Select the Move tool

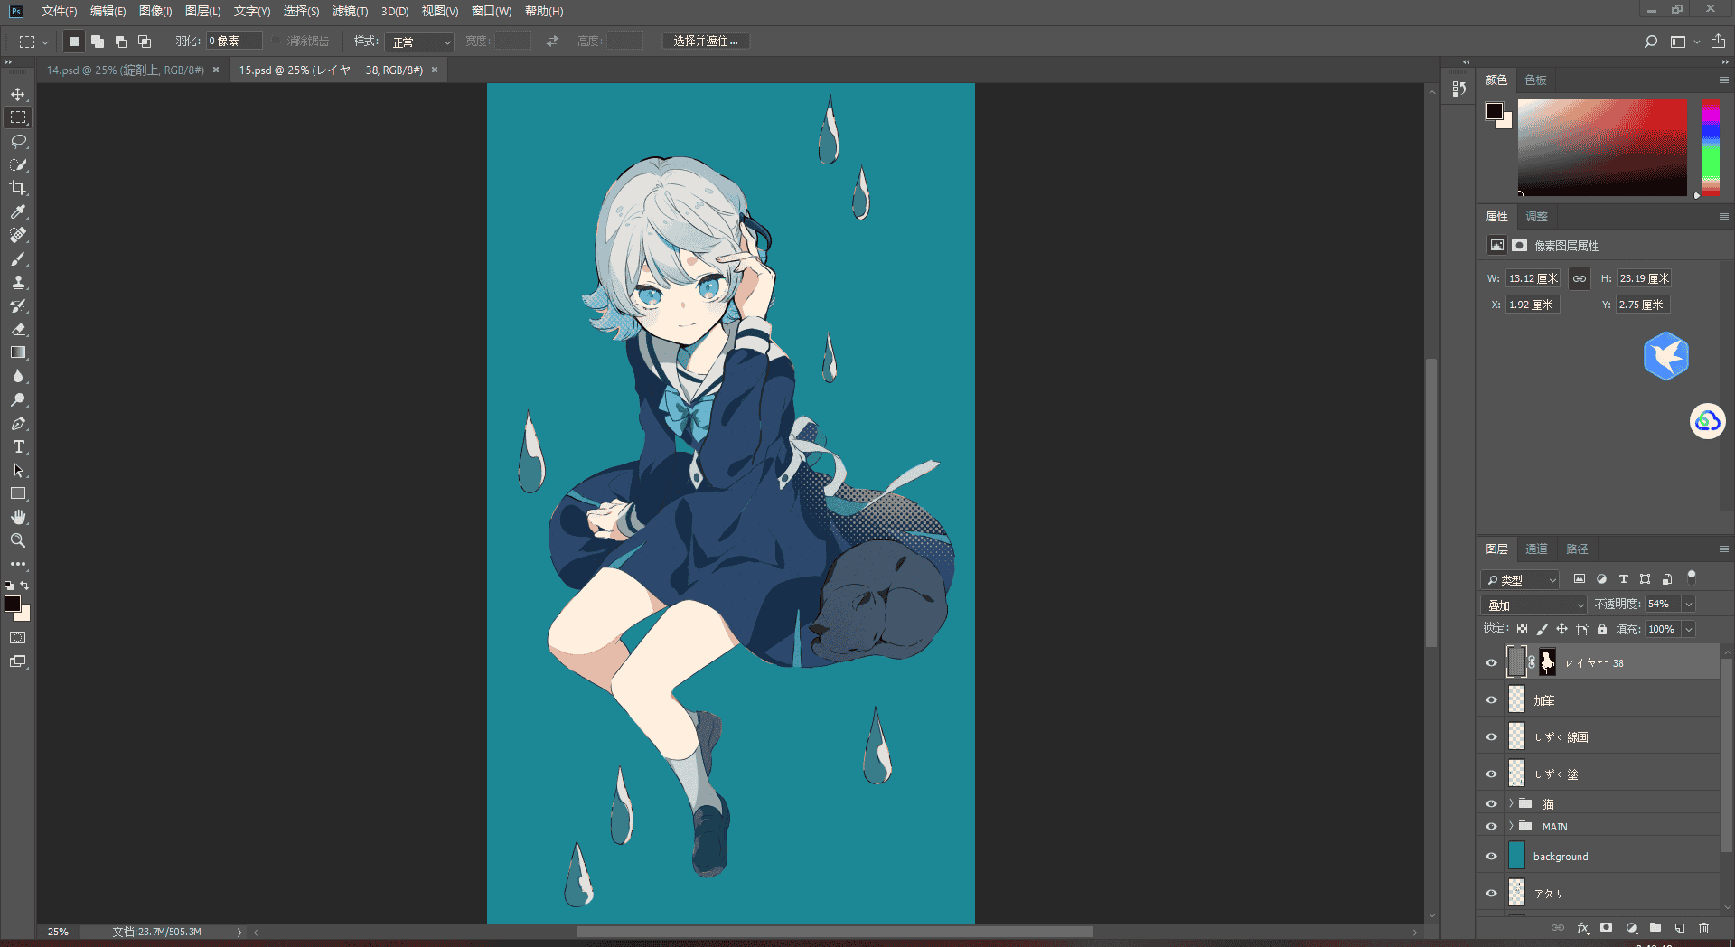[18, 94]
